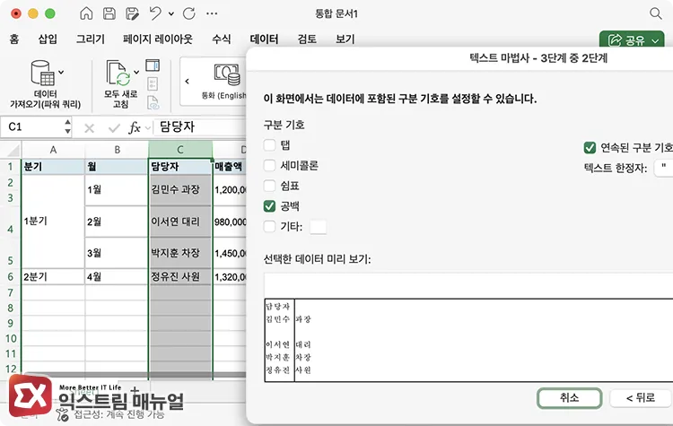Click cell 정유진 사원

click(180, 277)
